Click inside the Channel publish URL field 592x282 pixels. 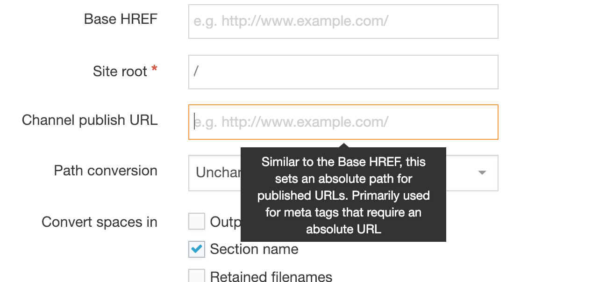[342, 122]
